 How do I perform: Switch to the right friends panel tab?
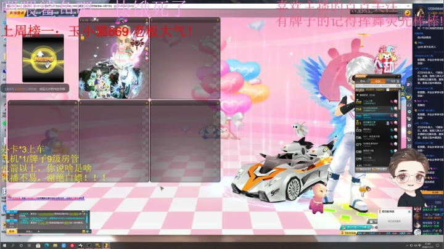click(x=393, y=81)
